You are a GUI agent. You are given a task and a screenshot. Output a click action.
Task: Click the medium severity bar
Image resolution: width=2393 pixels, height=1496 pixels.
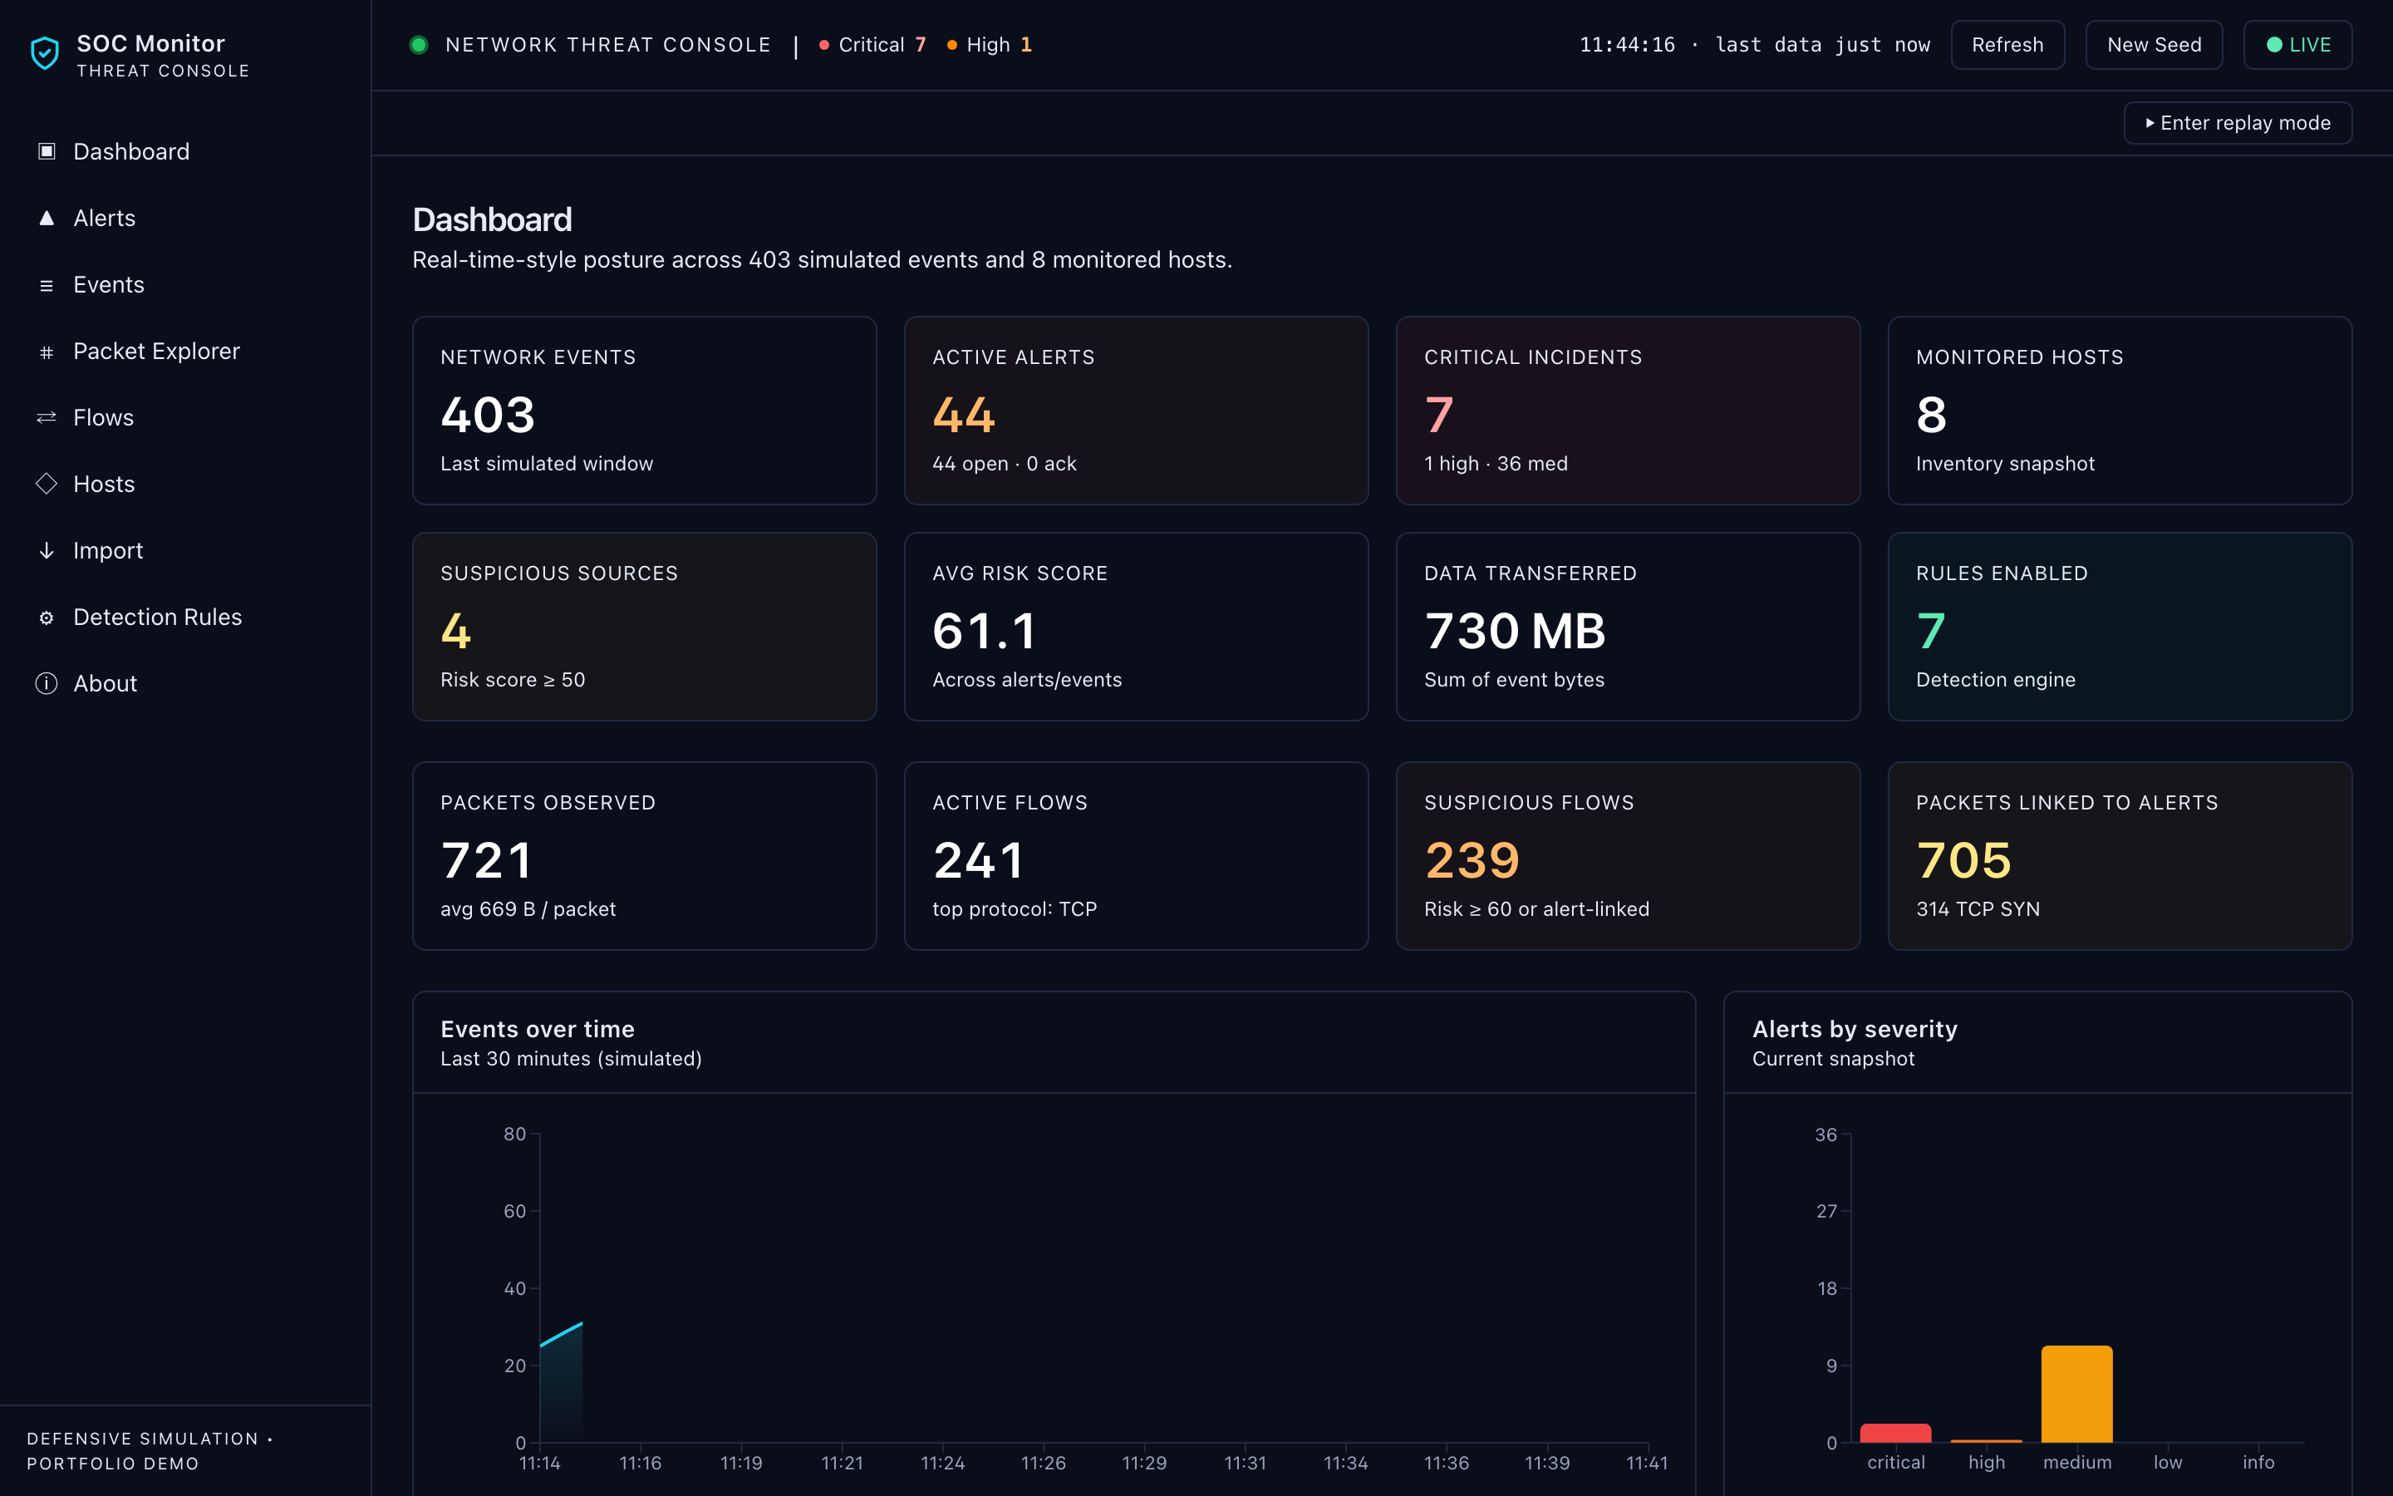(x=2076, y=1393)
